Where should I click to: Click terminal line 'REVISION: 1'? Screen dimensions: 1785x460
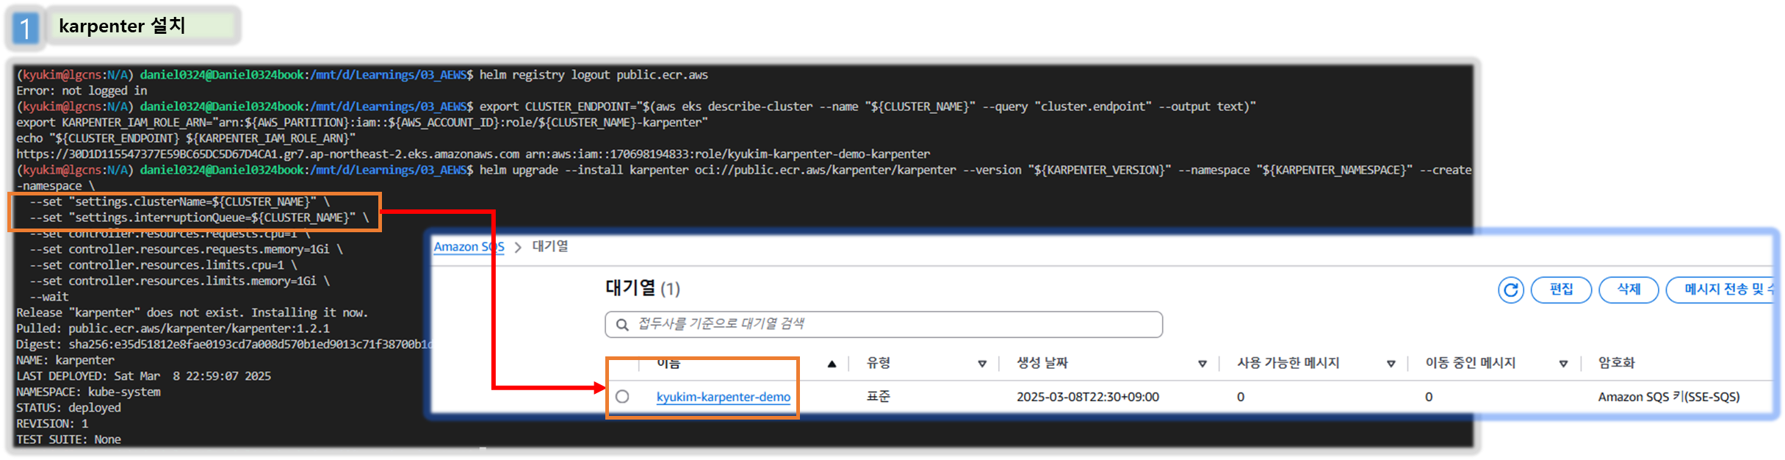pyautogui.click(x=52, y=424)
